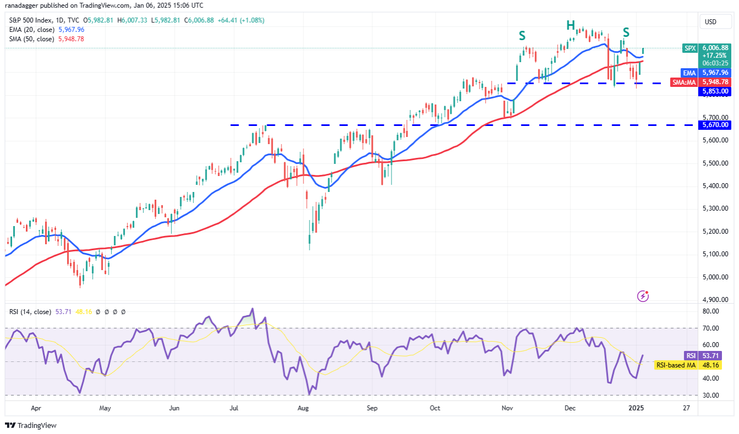The height and width of the screenshot is (434, 739).
Task: Click Sep on the date axis
Action: click(x=372, y=409)
